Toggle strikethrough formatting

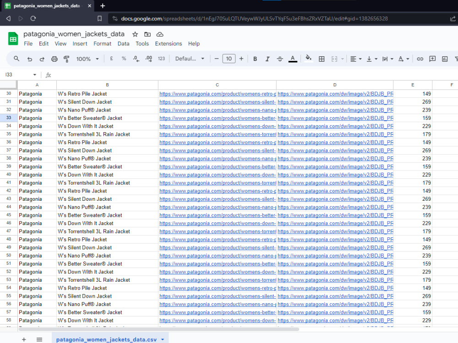pyautogui.click(x=280, y=59)
